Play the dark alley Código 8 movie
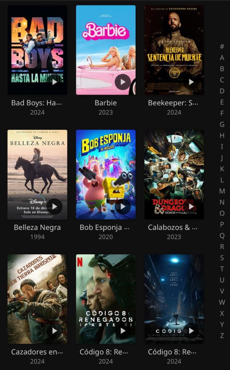This screenshot has width=230, height=370. [191, 331]
